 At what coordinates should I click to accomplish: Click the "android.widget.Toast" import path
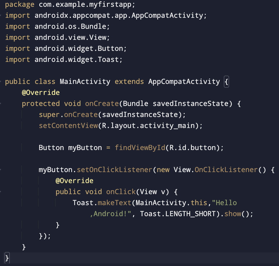77,60
